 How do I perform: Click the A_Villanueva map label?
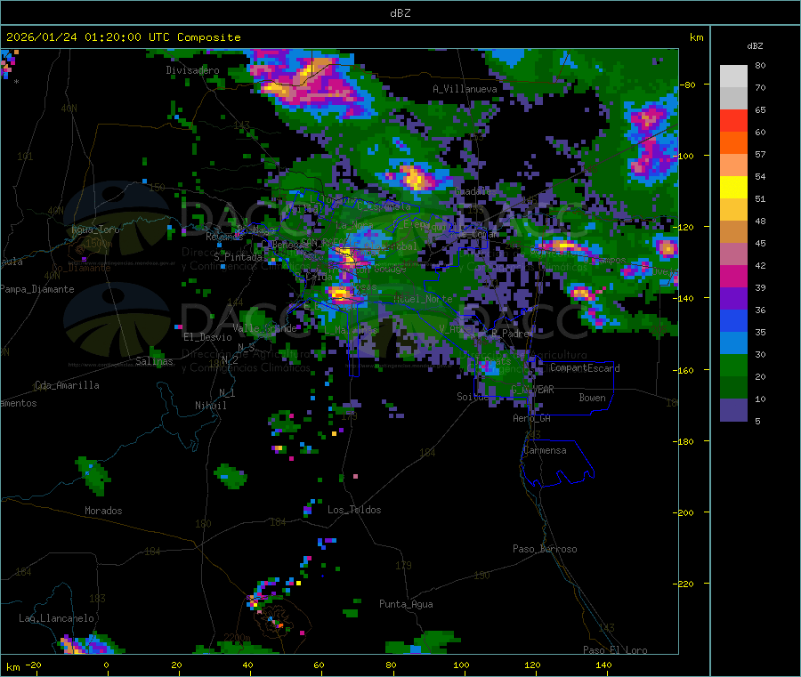[465, 89]
